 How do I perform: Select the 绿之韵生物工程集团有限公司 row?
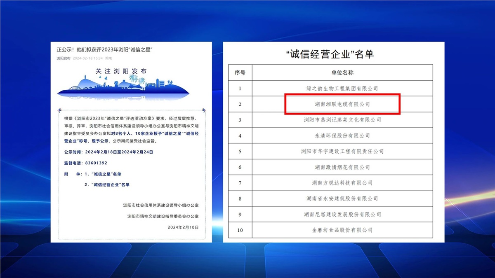click(342, 89)
